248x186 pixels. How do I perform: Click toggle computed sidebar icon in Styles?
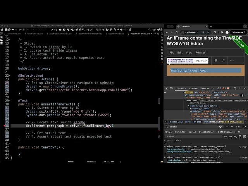[245, 136]
